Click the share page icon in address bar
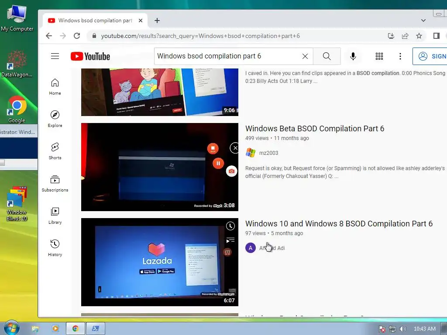 coord(405,36)
